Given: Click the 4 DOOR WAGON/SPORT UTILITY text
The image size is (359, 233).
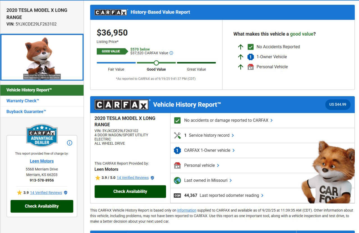Looking at the screenshot, I should (x=121, y=135).
